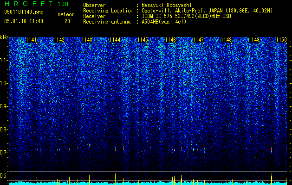Click the ICOM IC-575 receiver text

(x=186, y=16)
